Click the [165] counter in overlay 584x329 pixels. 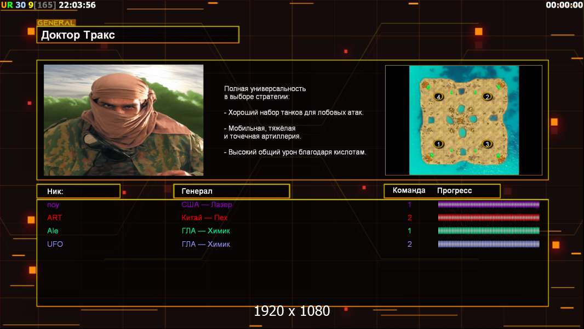[x=45, y=5]
